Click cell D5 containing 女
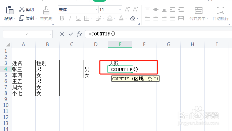This screenshot has width=232, height=131. coord(96,75)
